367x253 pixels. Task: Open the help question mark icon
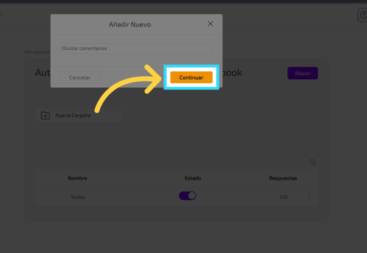(362, 15)
